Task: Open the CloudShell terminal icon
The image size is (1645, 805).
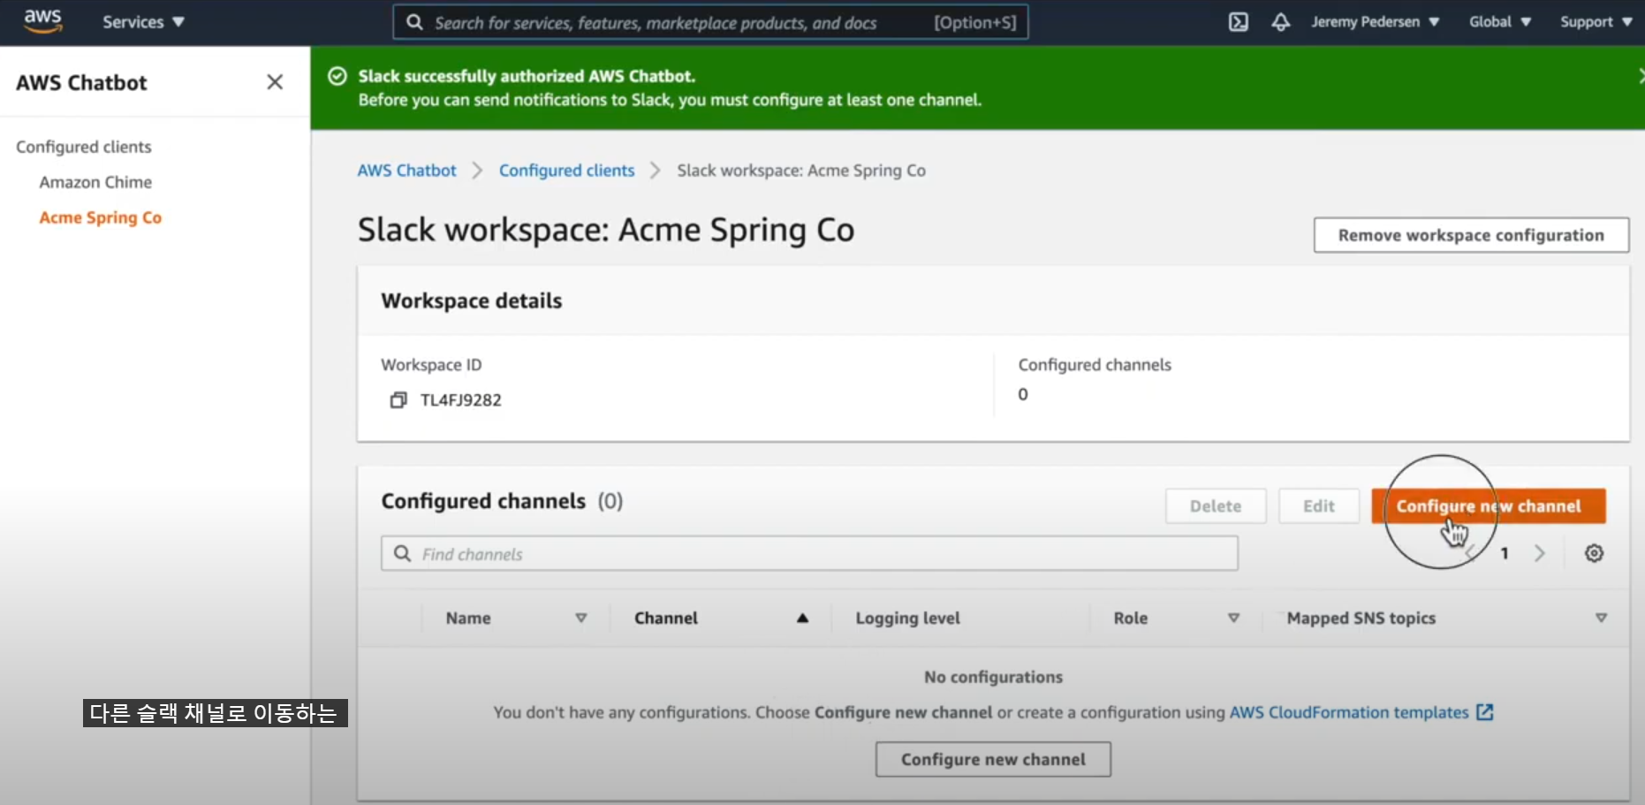Action: (1239, 22)
